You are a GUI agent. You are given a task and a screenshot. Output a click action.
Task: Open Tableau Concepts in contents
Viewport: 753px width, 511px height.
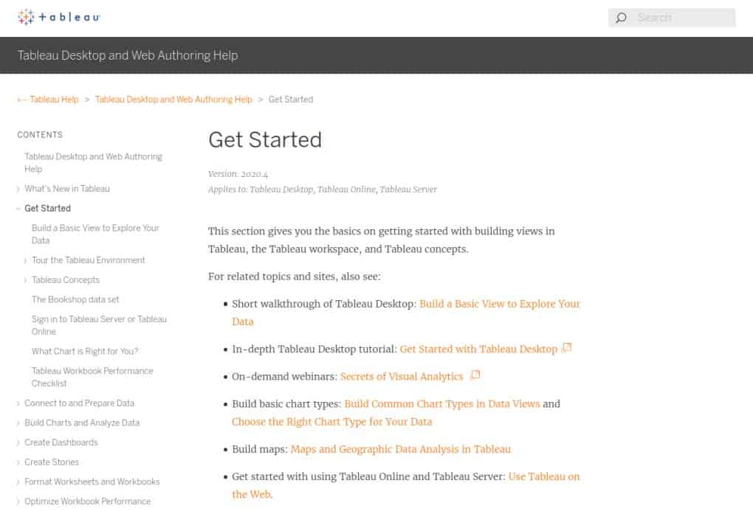(66, 279)
